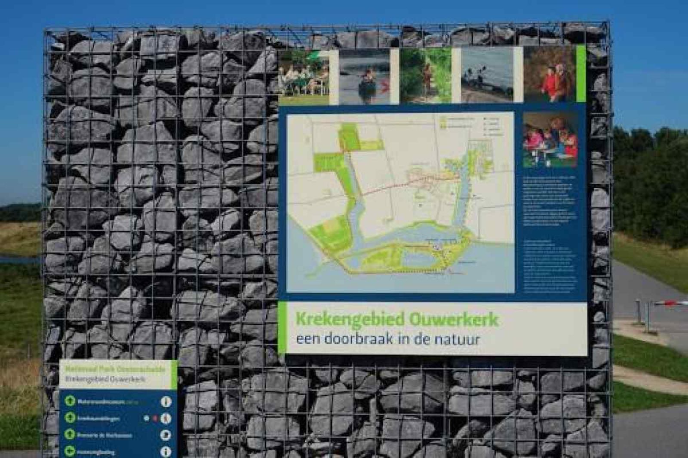
Task: Open the terrace seating photo thumbnail
Action: click(x=304, y=77)
